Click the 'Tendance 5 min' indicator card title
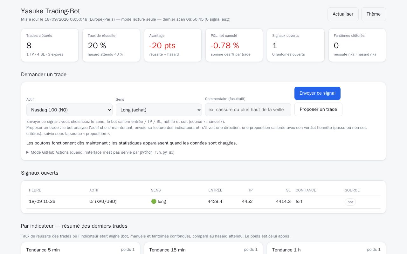Image resolution: width=407 pixels, height=254 pixels. (43, 250)
